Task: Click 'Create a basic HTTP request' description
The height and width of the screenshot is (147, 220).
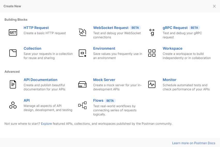Action: pos(45,33)
